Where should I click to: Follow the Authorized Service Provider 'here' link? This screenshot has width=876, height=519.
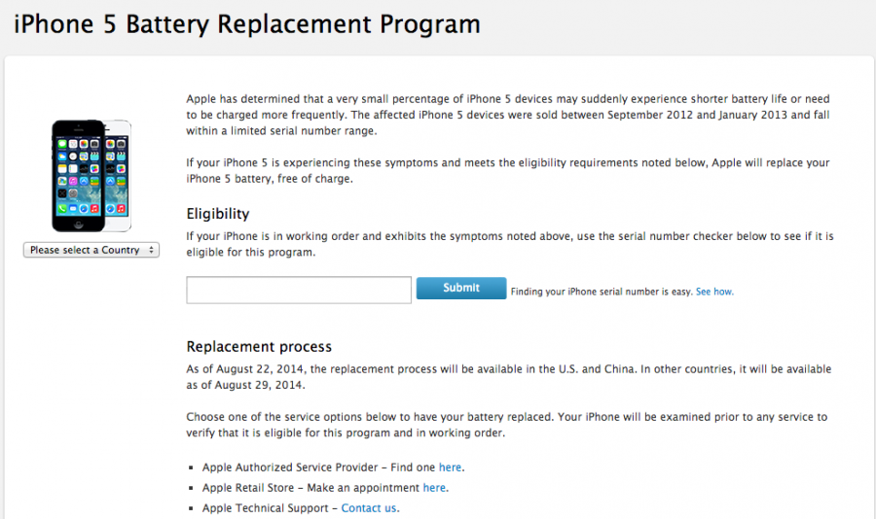pyautogui.click(x=451, y=467)
